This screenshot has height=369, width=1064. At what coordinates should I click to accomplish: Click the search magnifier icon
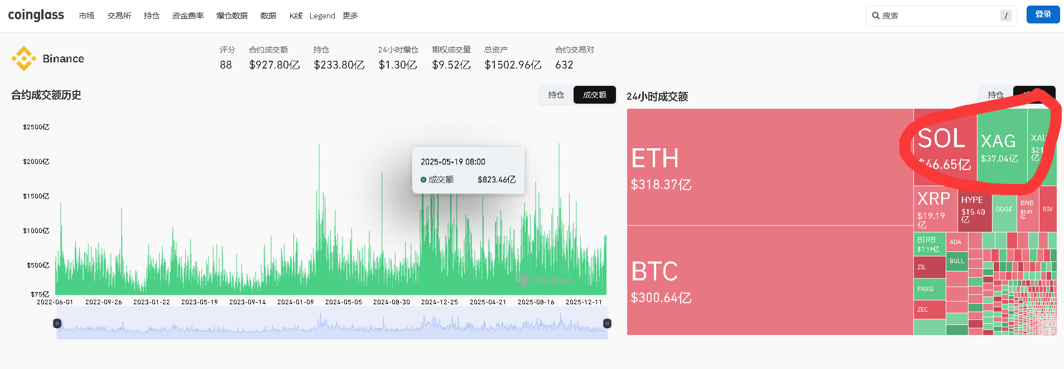[875, 16]
